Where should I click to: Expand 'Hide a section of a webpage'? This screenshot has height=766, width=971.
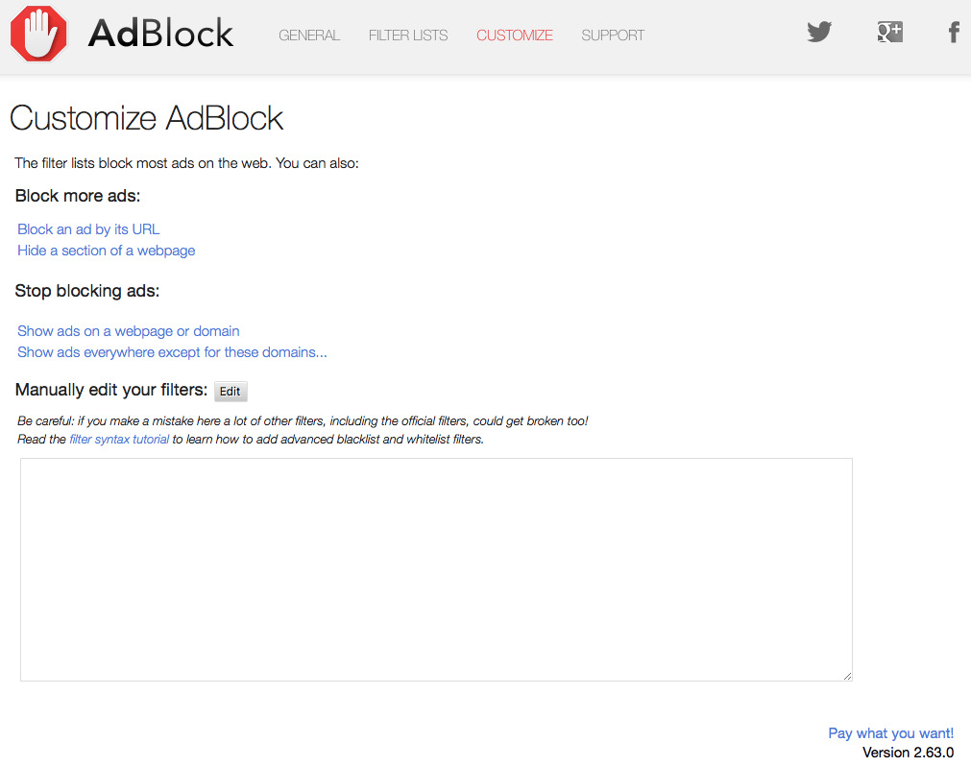tap(106, 251)
